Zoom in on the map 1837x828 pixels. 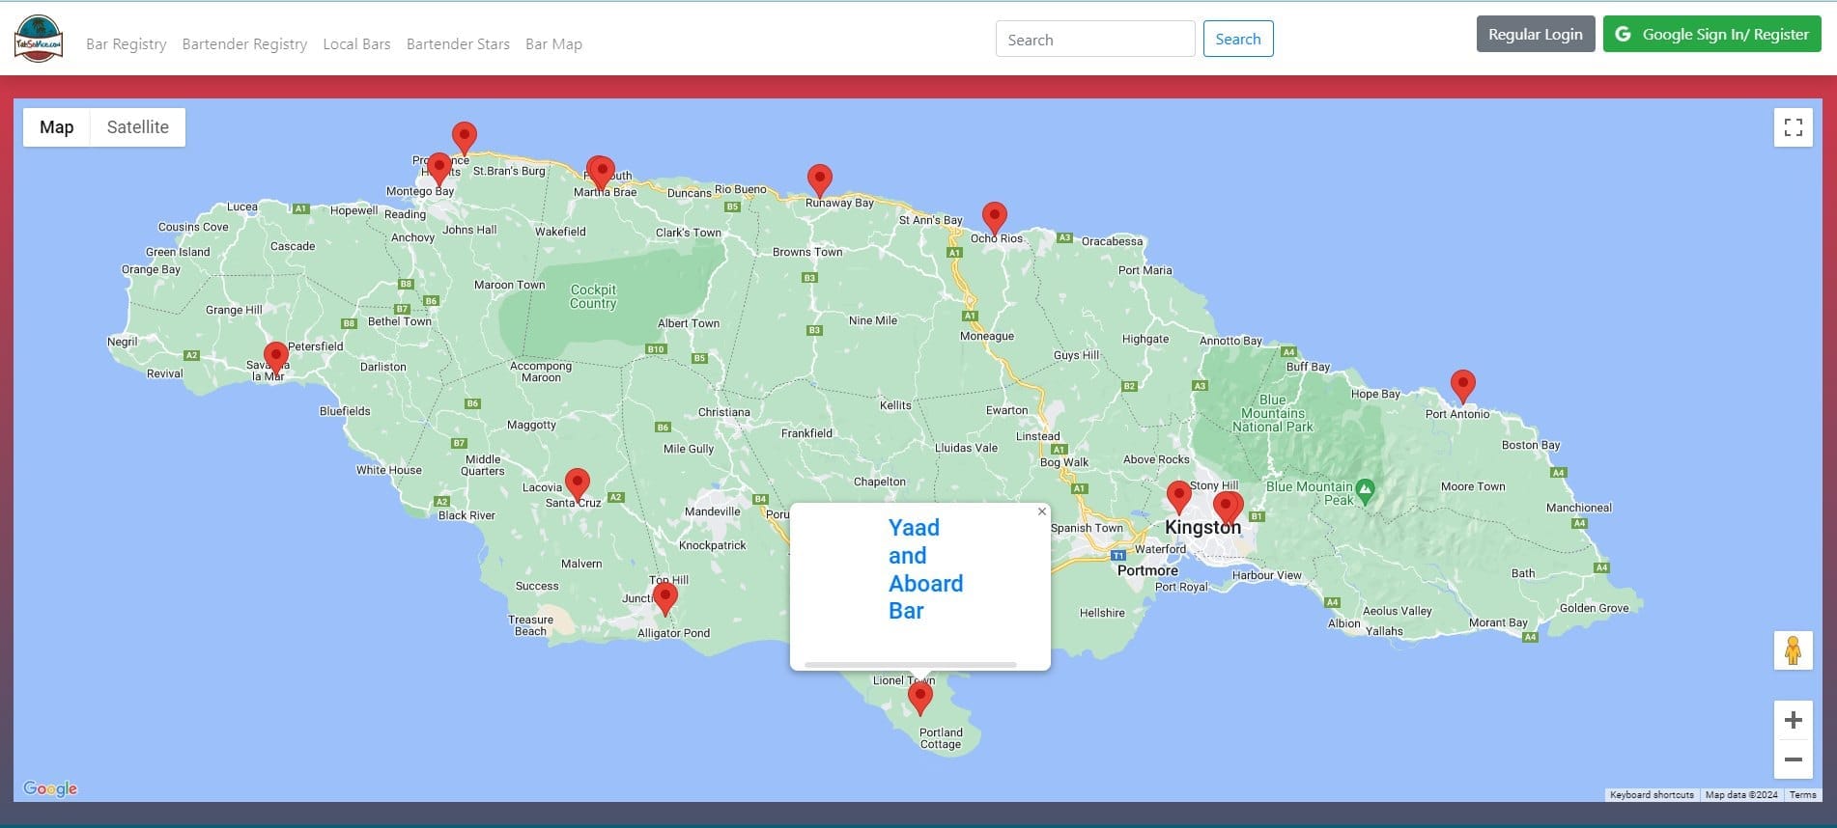pyautogui.click(x=1794, y=720)
